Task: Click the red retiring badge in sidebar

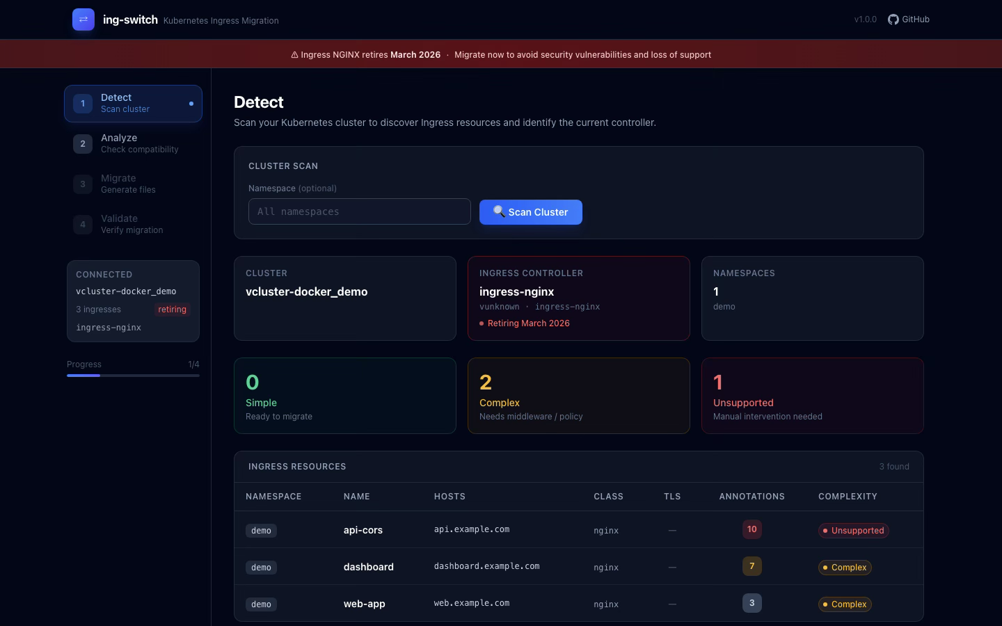Action: [172, 310]
